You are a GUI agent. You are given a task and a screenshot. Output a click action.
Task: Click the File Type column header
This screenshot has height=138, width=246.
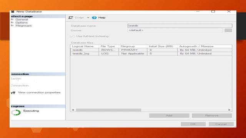click(109, 46)
